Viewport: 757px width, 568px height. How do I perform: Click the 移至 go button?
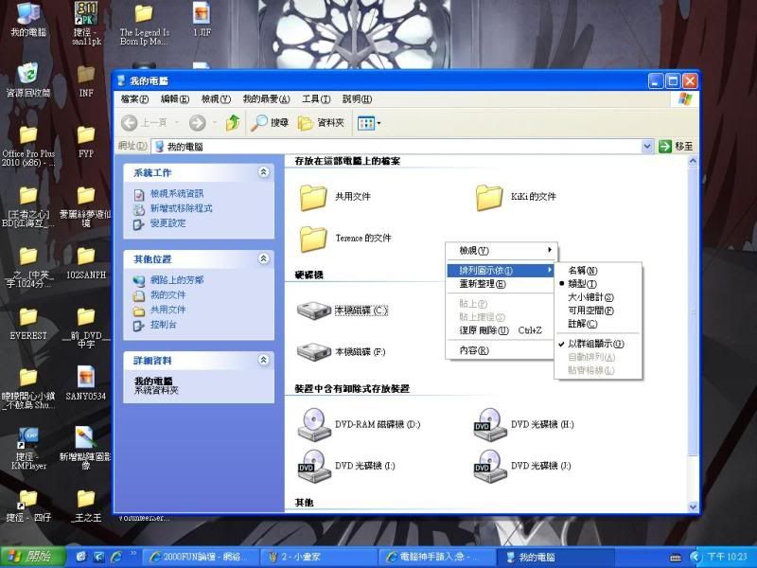tap(677, 146)
